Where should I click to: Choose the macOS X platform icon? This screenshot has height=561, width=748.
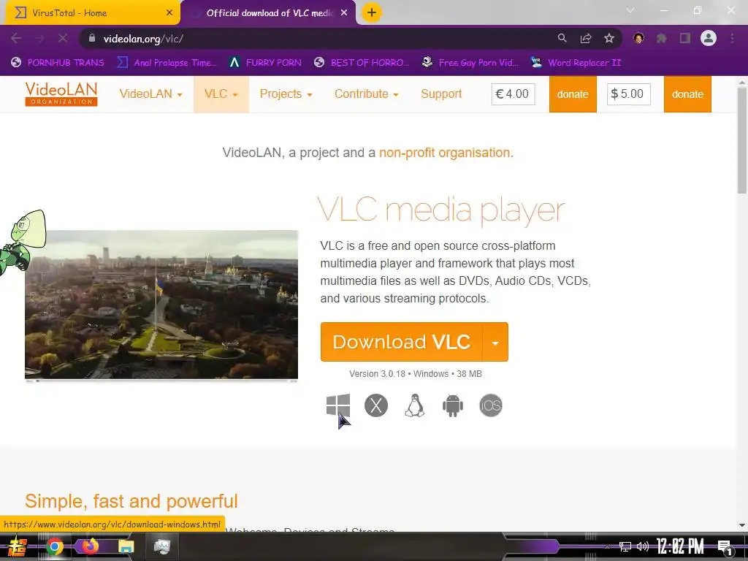point(376,405)
